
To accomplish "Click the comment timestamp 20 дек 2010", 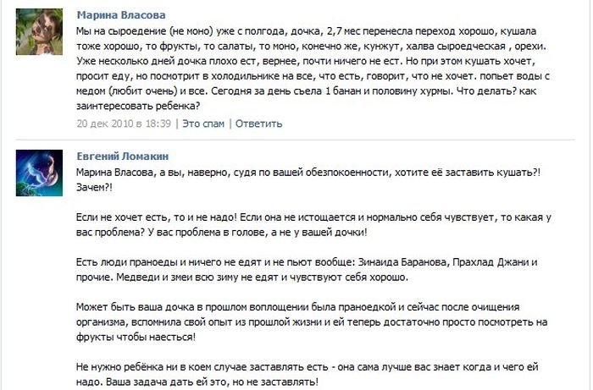I will pos(123,123).
